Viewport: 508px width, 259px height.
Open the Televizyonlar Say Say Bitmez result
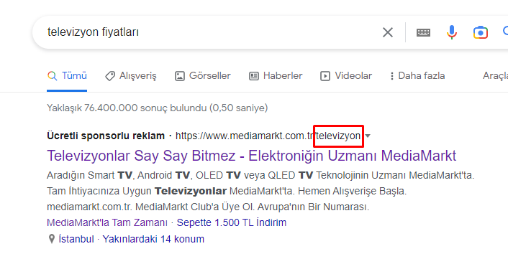click(251, 156)
